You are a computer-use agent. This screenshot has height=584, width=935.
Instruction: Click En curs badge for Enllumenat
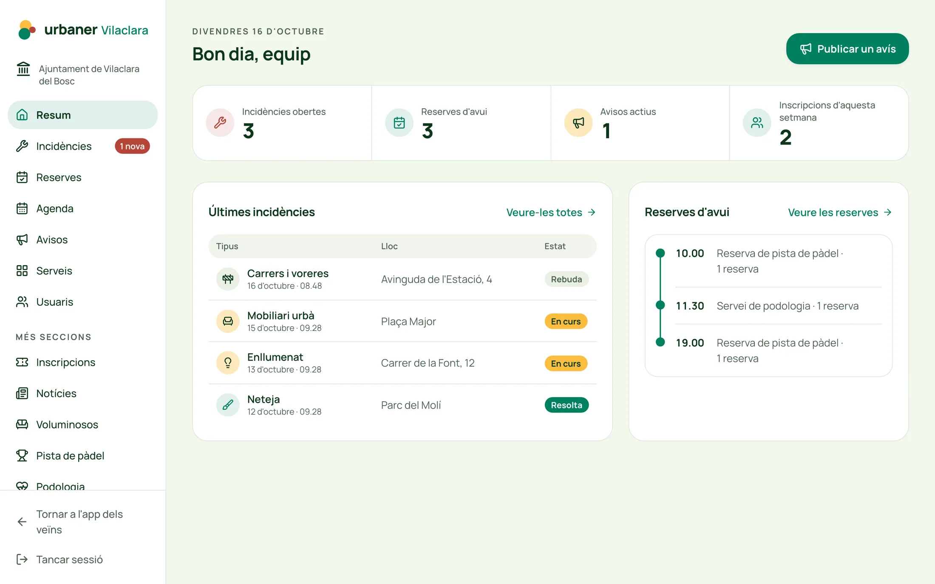click(x=566, y=364)
